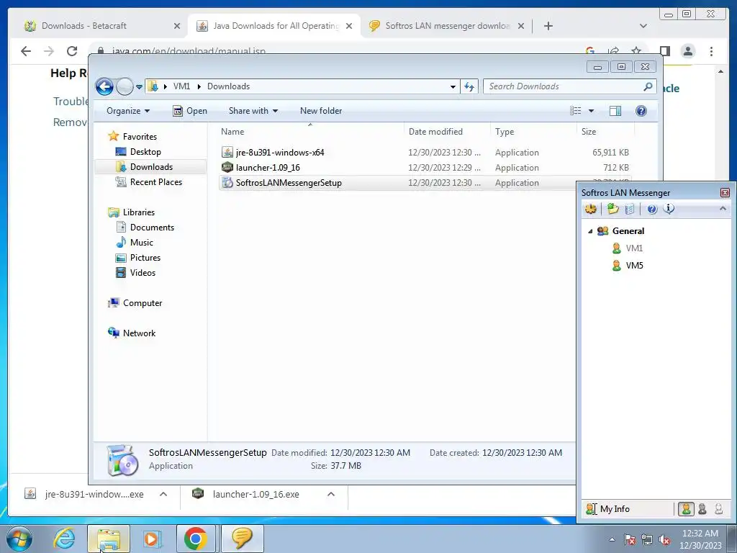Toggle the Explorer preview pane icon
The width and height of the screenshot is (737, 553).
tap(615, 111)
